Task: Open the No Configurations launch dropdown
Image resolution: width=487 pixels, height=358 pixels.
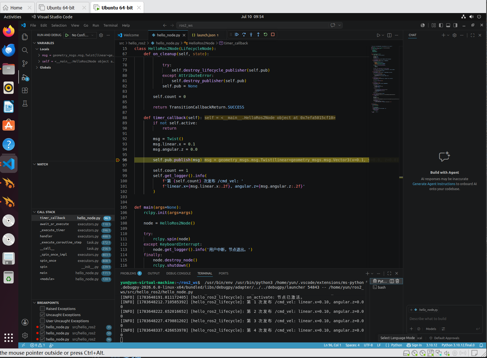Action: pos(83,35)
